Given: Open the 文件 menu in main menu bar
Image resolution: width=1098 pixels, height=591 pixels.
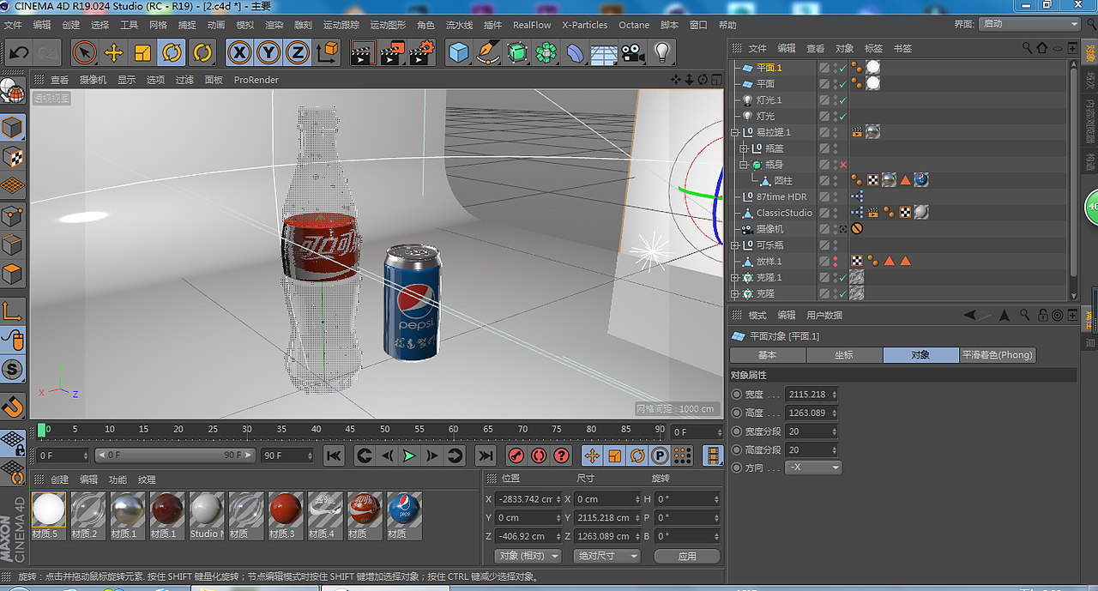Looking at the screenshot, I should point(13,25).
